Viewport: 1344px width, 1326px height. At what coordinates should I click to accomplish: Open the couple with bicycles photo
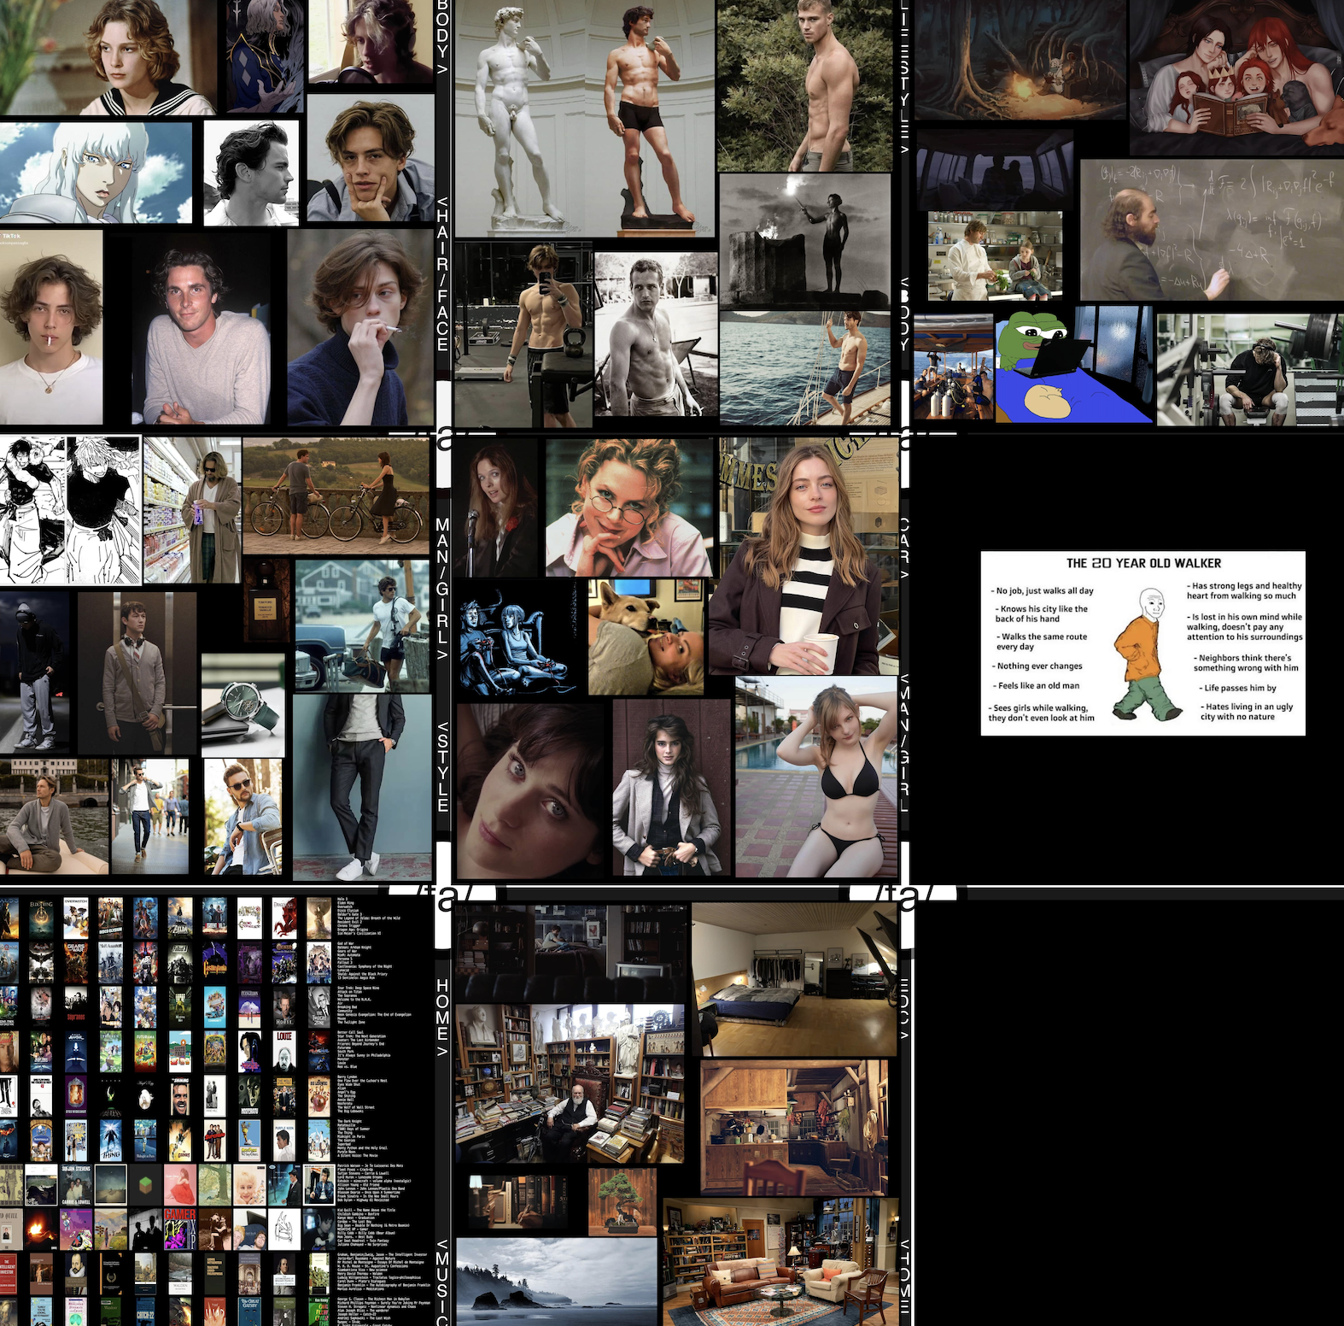point(336,496)
